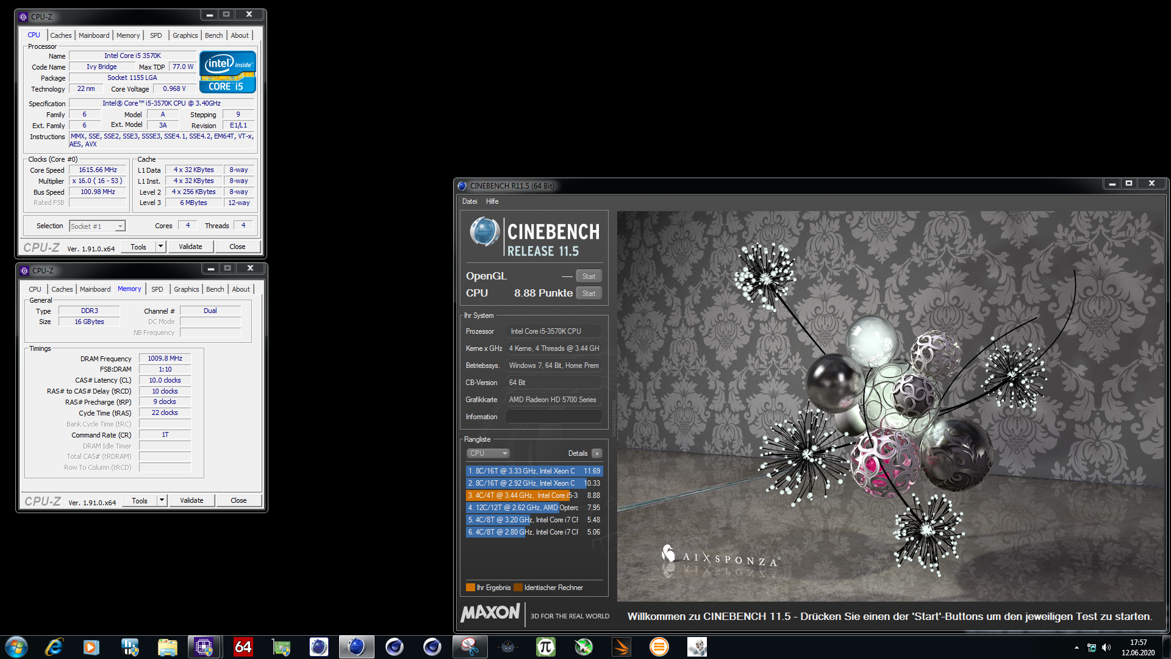Open the Hilfe menu in Cinebench
The height and width of the screenshot is (659, 1171).
492,201
